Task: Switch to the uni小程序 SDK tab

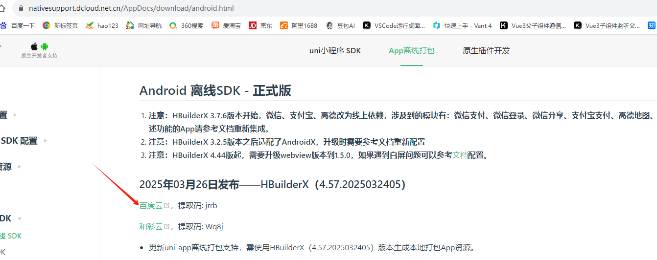Action: point(335,51)
